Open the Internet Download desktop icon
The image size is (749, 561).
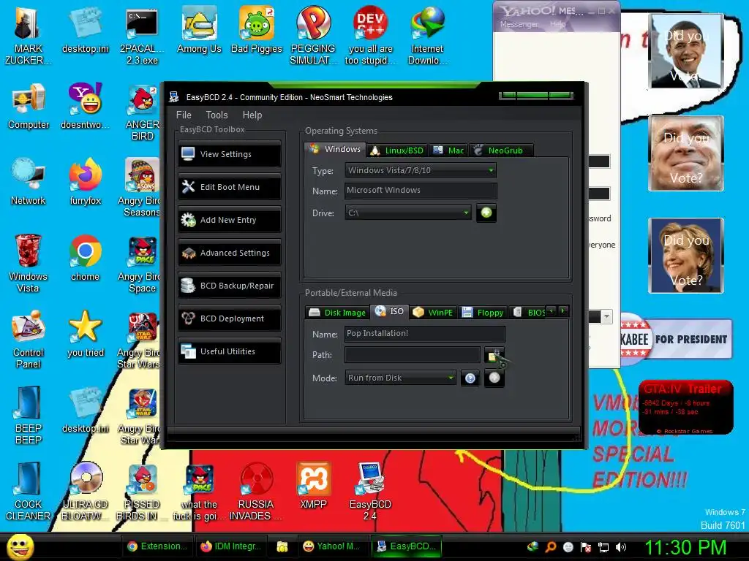tap(427, 36)
